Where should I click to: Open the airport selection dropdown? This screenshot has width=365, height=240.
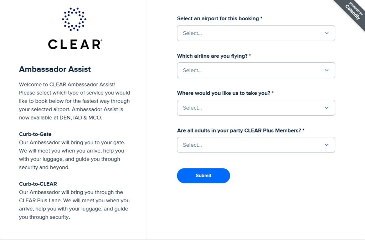point(256,33)
